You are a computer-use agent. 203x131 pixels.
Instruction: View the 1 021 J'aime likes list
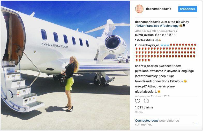[x=144, y=107]
